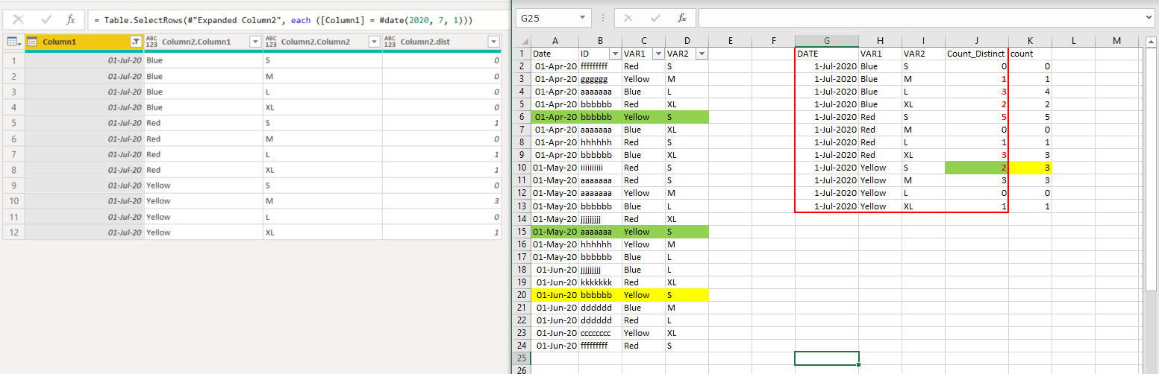Screen dimensions: 1159x374
Task: Select Excel column header J
Action: (x=977, y=41)
